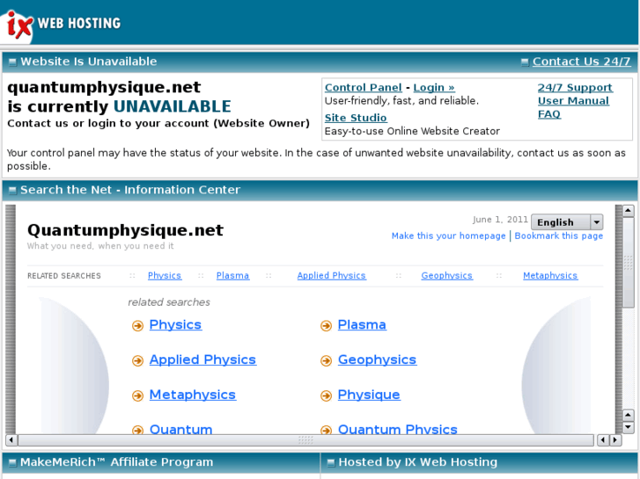Open the large Metaphysics search link
Viewport: 640px width, 479px height.
[x=193, y=395]
